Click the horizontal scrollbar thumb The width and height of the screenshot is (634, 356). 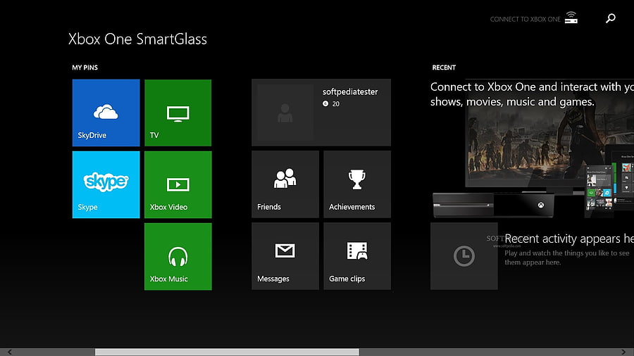227,352
